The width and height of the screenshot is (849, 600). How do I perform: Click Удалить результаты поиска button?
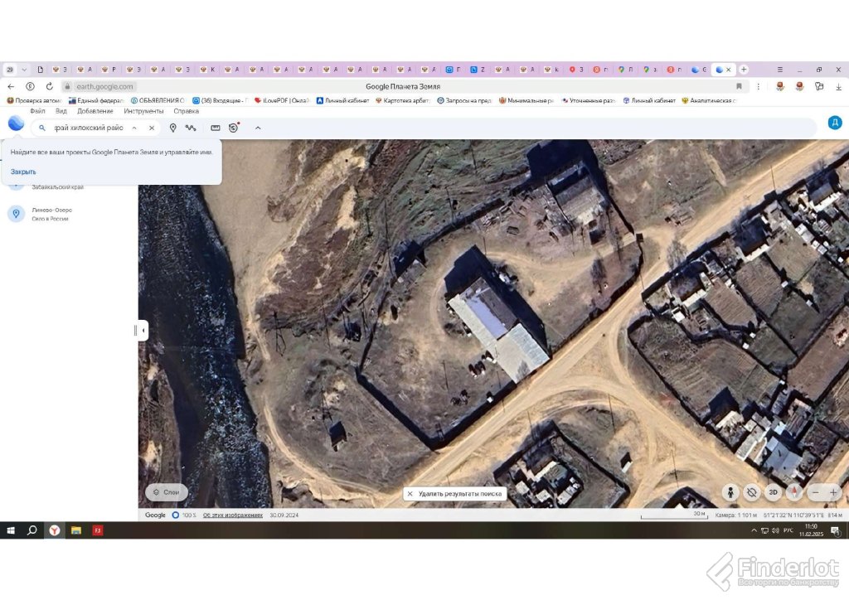[x=455, y=493]
